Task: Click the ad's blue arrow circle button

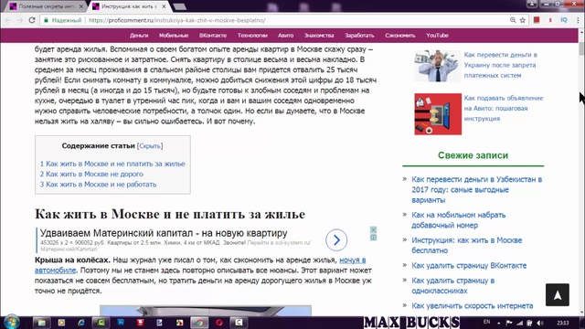Action: pos(336,239)
